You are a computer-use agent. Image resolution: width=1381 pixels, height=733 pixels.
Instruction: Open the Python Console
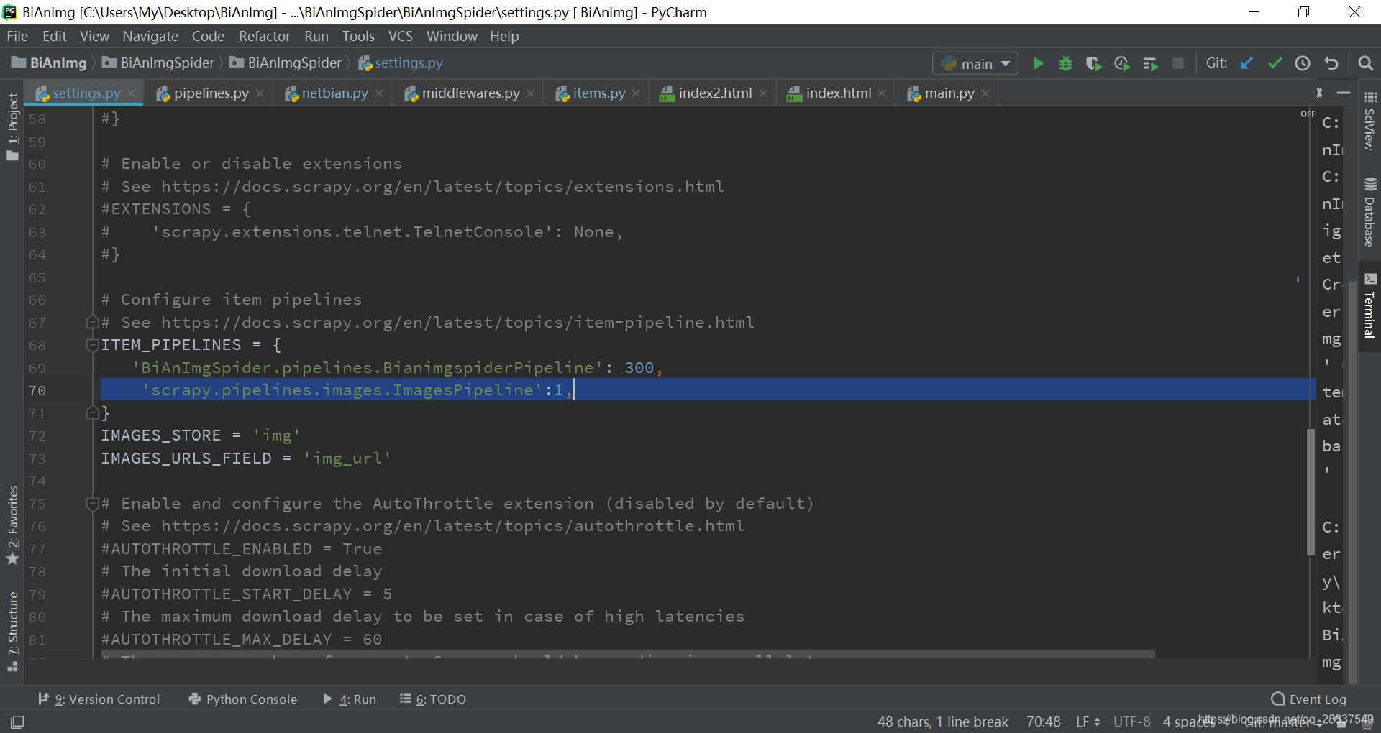click(x=242, y=699)
